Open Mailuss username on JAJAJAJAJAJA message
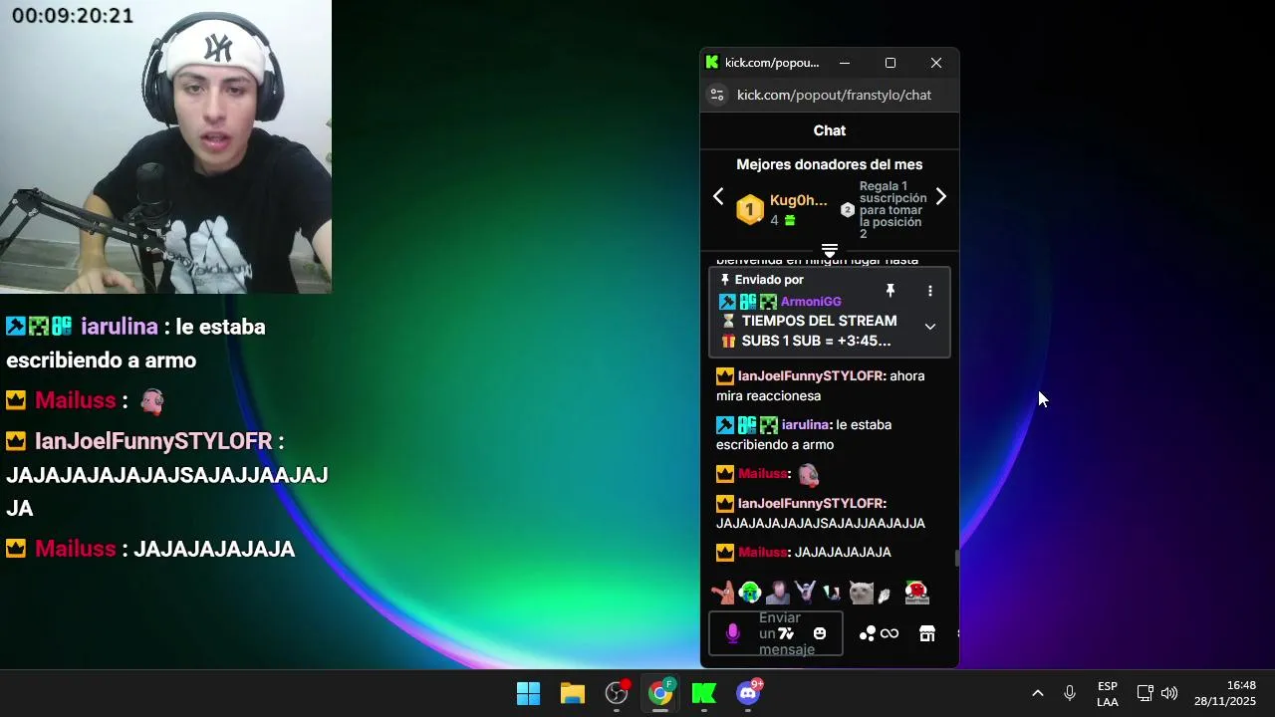1275x717 pixels. pyautogui.click(x=763, y=553)
